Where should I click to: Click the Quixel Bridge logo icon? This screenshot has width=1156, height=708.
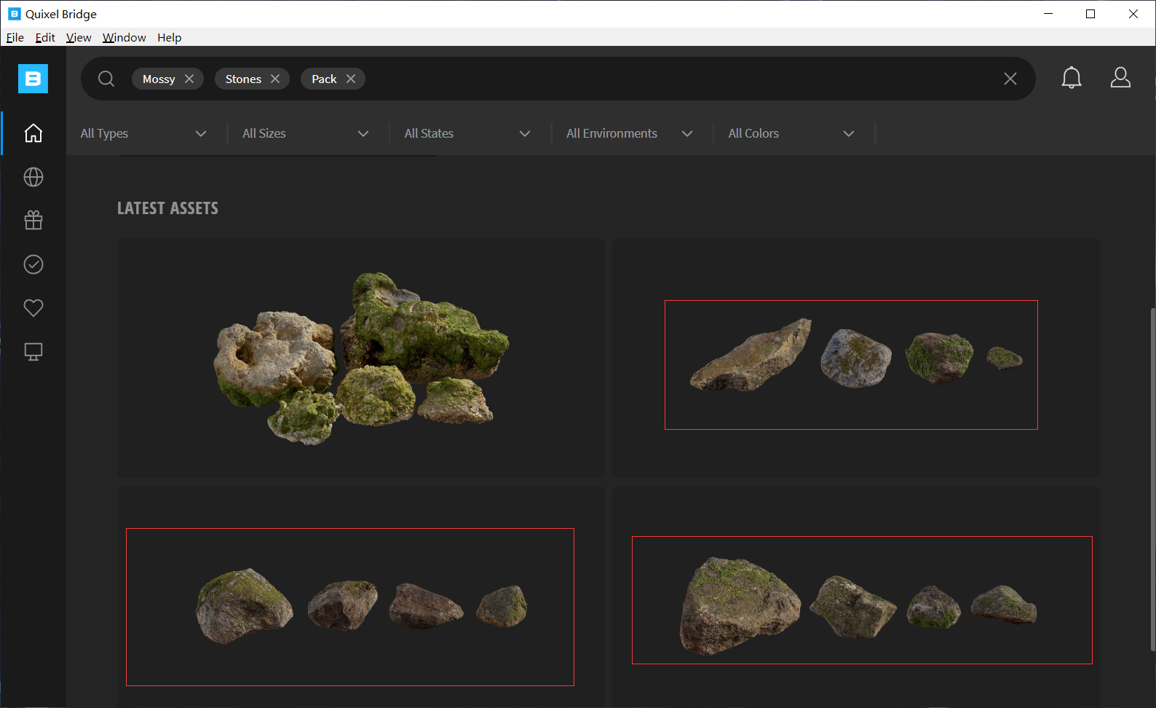coord(33,79)
